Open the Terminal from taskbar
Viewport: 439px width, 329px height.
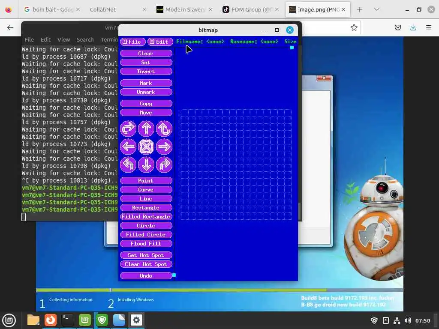tap(68, 320)
